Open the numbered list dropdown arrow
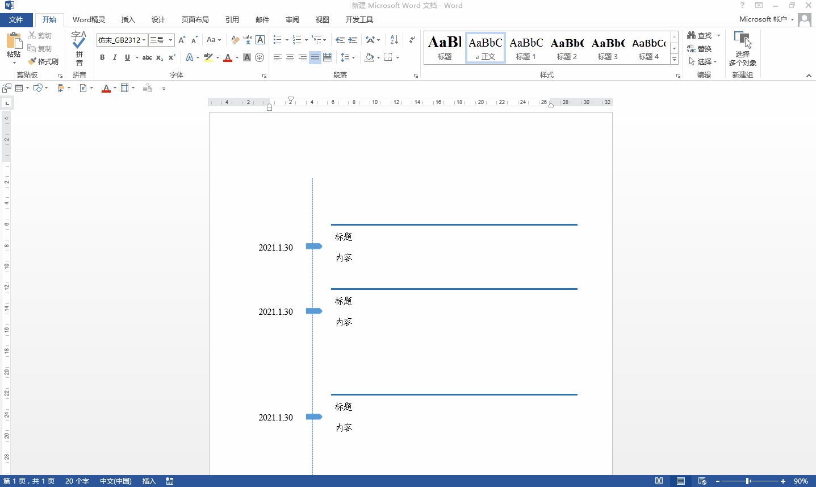Image resolution: width=816 pixels, height=487 pixels. point(306,40)
